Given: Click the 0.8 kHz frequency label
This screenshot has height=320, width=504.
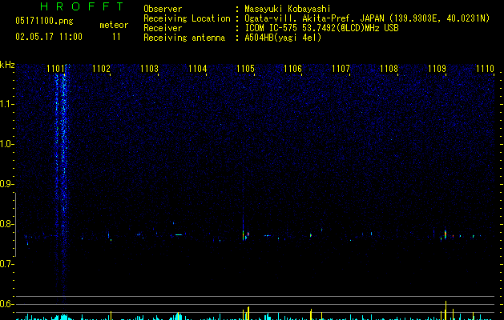Looking at the screenshot, I should coord(6,224).
